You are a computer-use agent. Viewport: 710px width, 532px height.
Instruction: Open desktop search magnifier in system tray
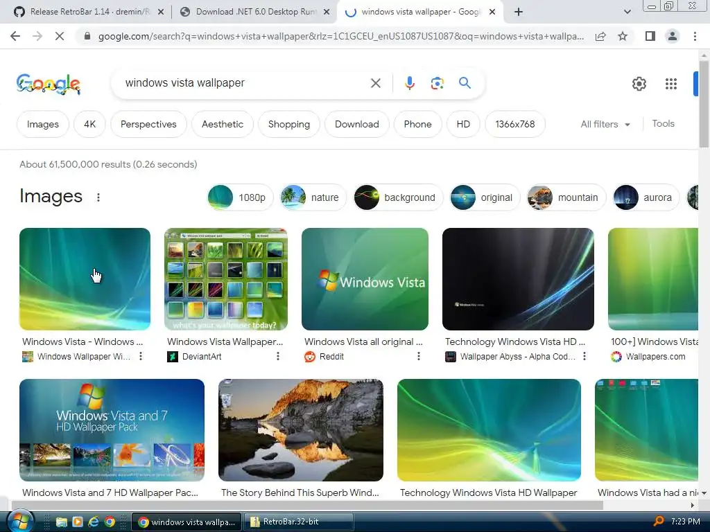(x=659, y=522)
